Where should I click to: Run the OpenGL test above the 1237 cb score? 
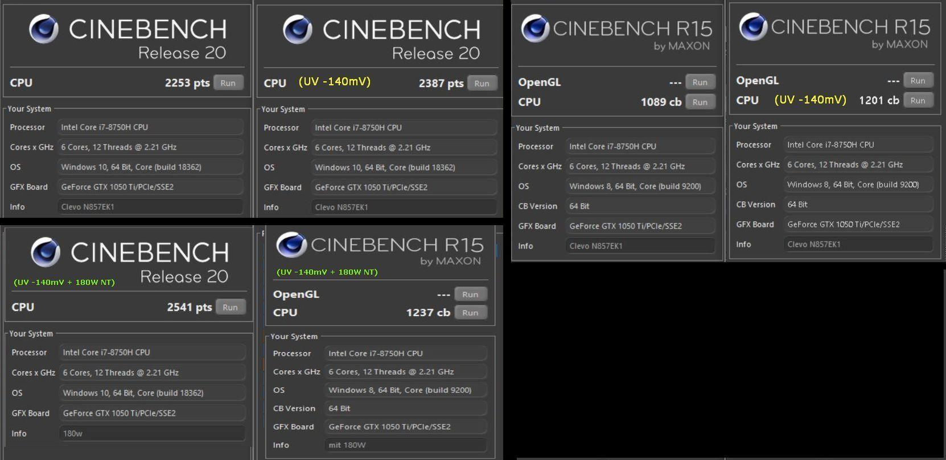pyautogui.click(x=470, y=295)
